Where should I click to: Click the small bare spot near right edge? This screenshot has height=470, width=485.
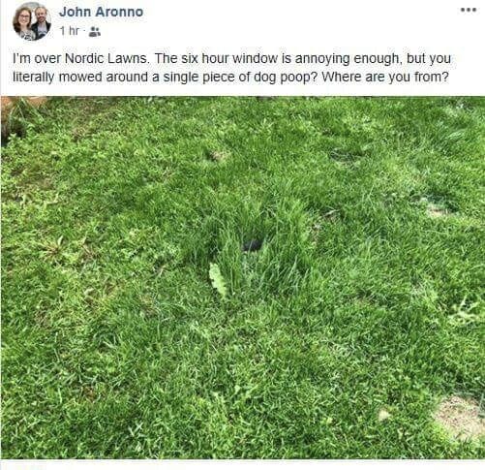tap(436, 208)
